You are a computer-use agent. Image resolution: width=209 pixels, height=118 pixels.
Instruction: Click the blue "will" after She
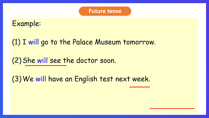coord(42,60)
